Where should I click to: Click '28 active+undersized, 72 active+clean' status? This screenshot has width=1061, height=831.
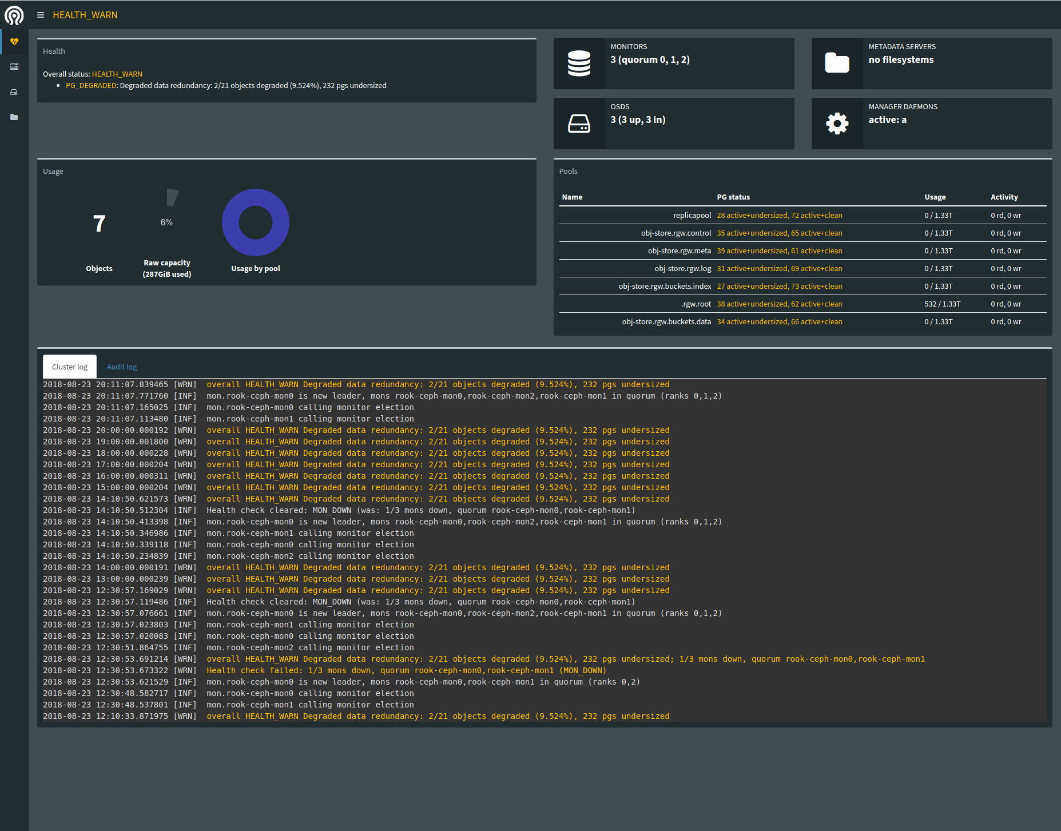[780, 215]
